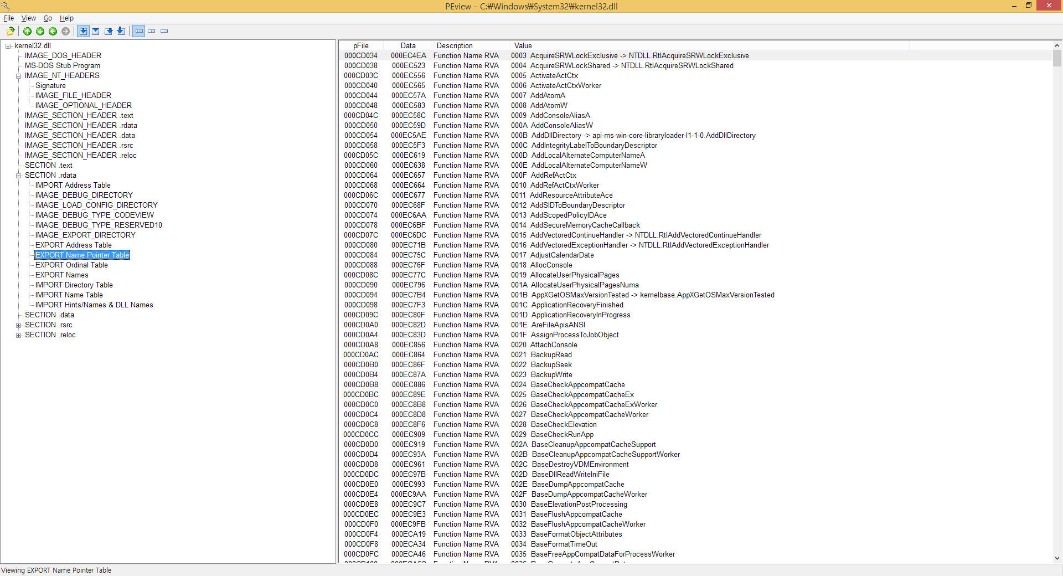Select IMAGE_DEBUG_TYPE_CODEVIEW
The height and width of the screenshot is (576, 1063).
click(x=95, y=215)
